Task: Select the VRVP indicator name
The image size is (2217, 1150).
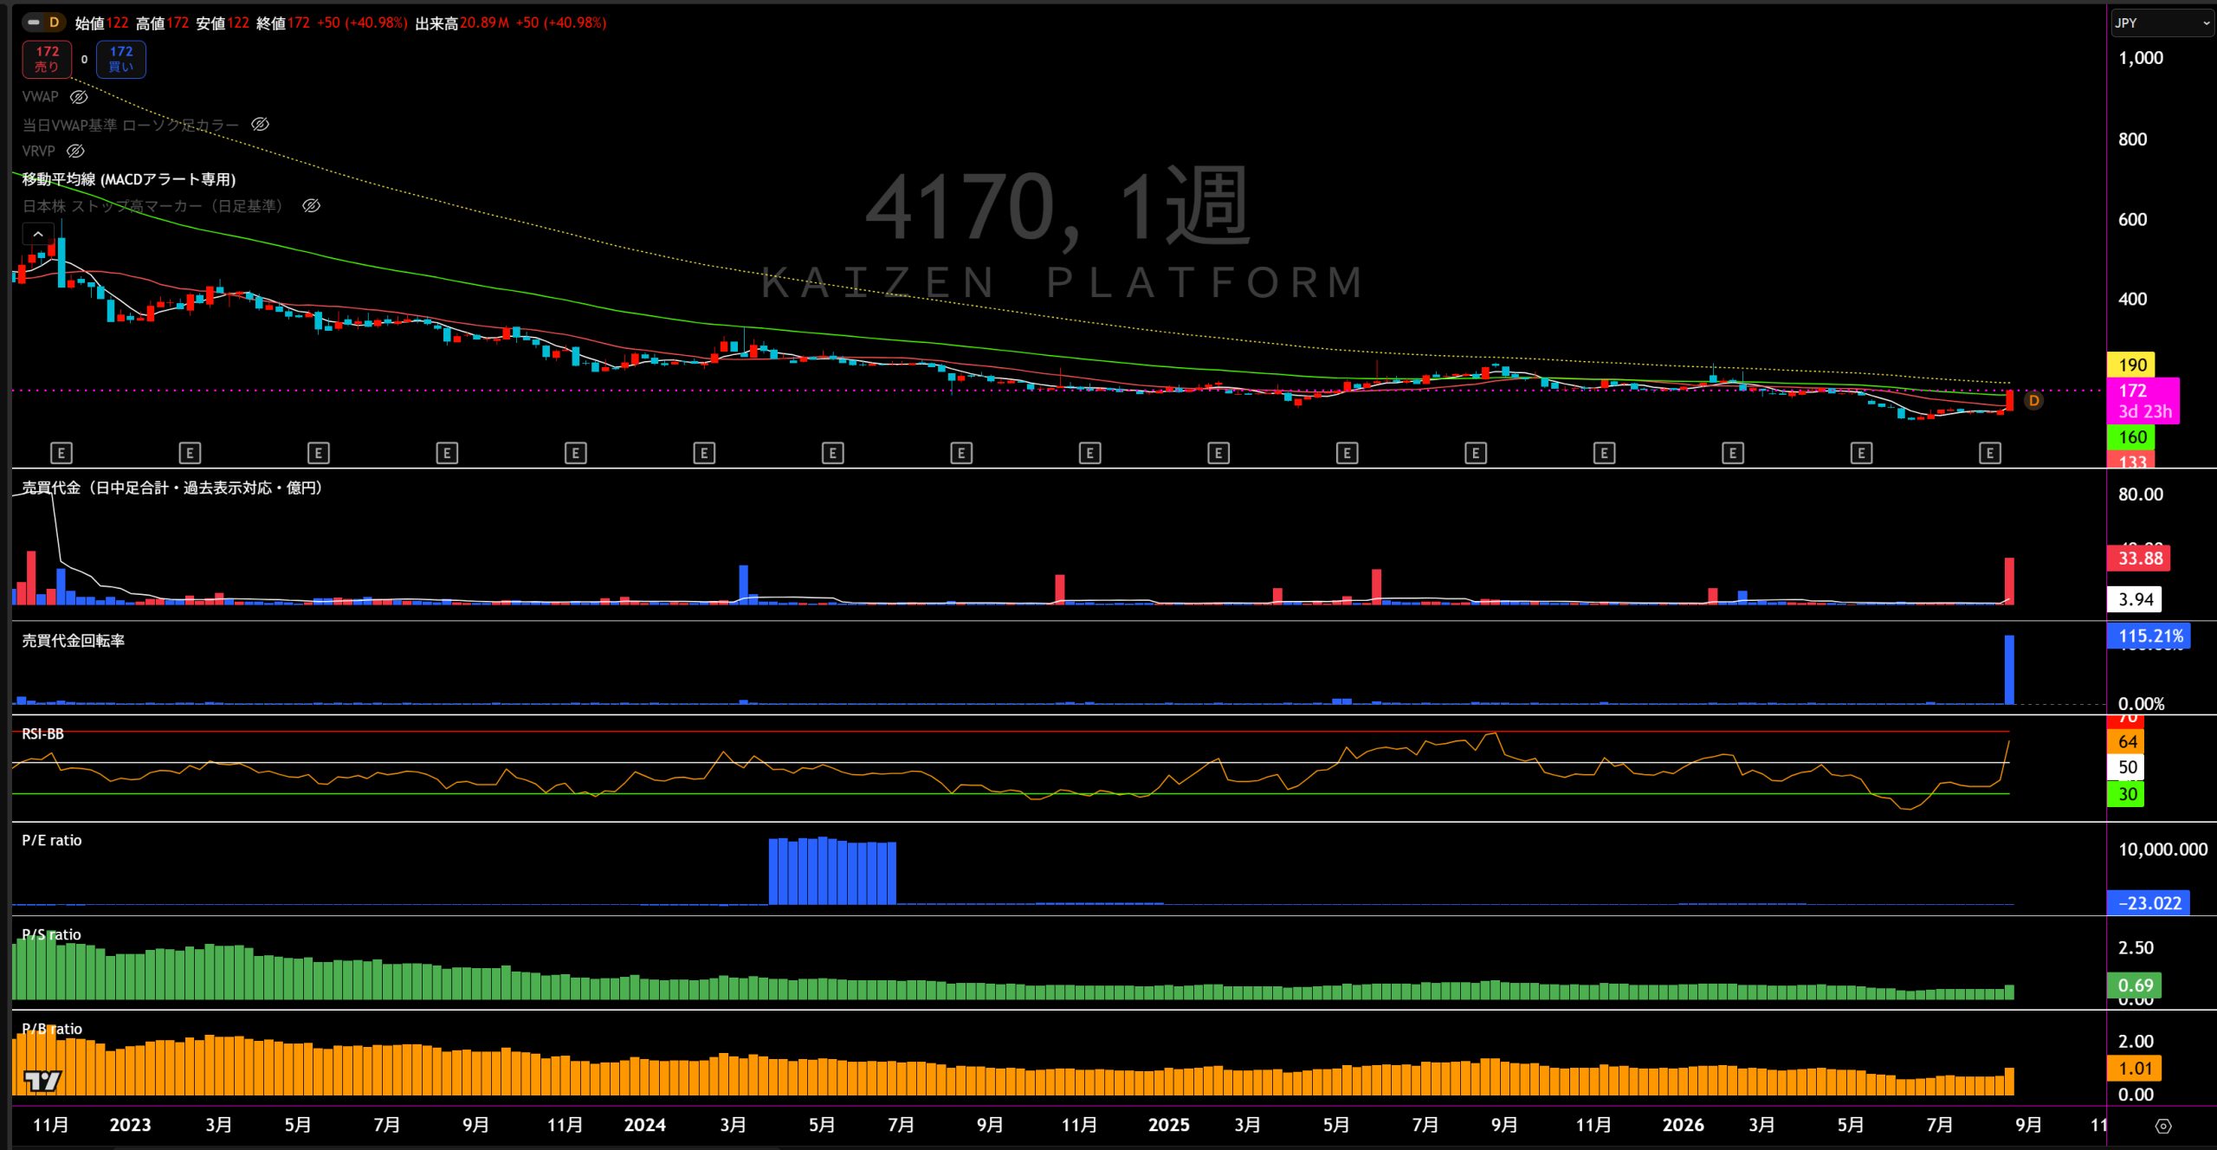Action: point(39,152)
